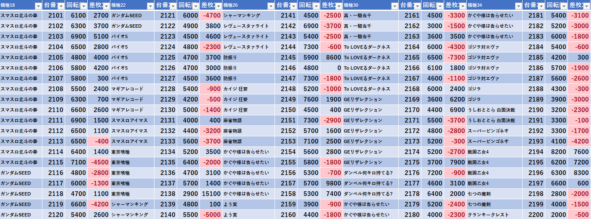Viewport: 591px width, 219px height.
Task: Select シャーマンキング cell in row 2141
Action: (248, 16)
